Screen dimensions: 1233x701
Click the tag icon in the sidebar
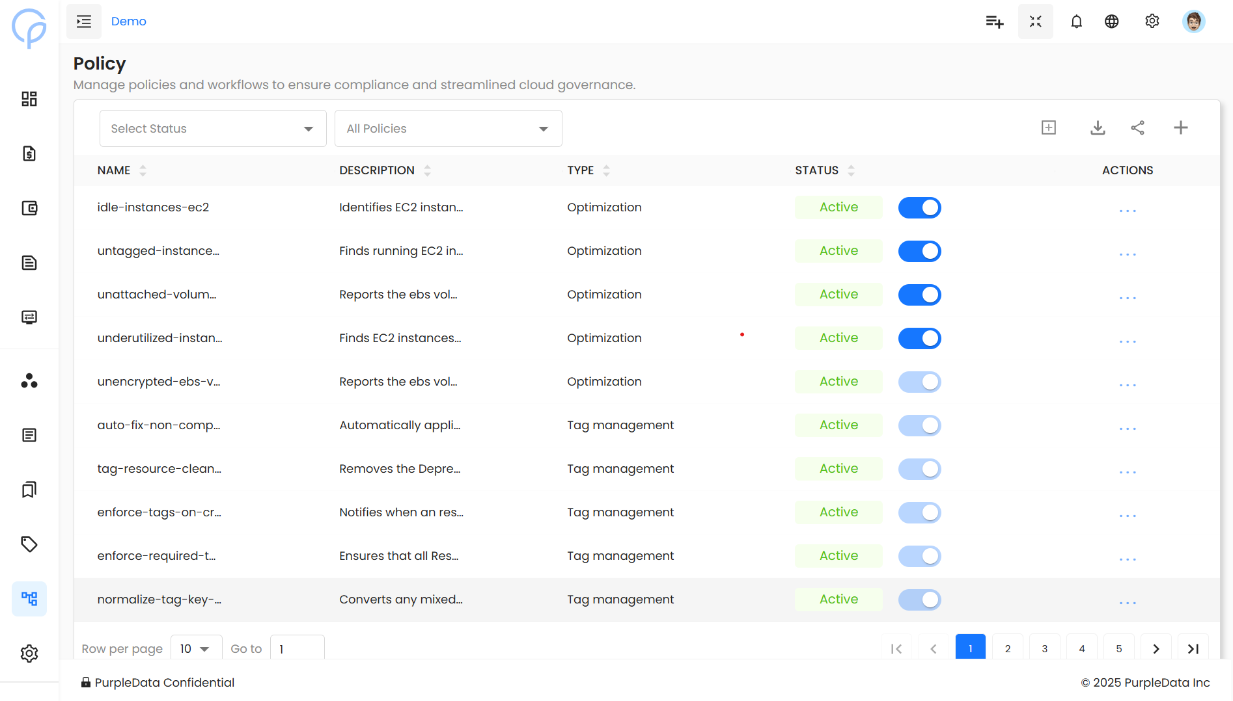coord(29,544)
